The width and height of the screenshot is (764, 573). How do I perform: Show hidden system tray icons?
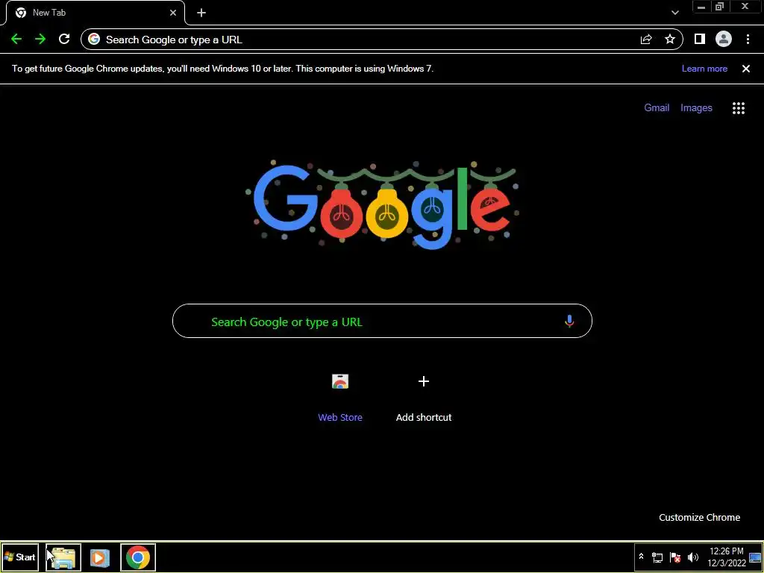coord(641,557)
